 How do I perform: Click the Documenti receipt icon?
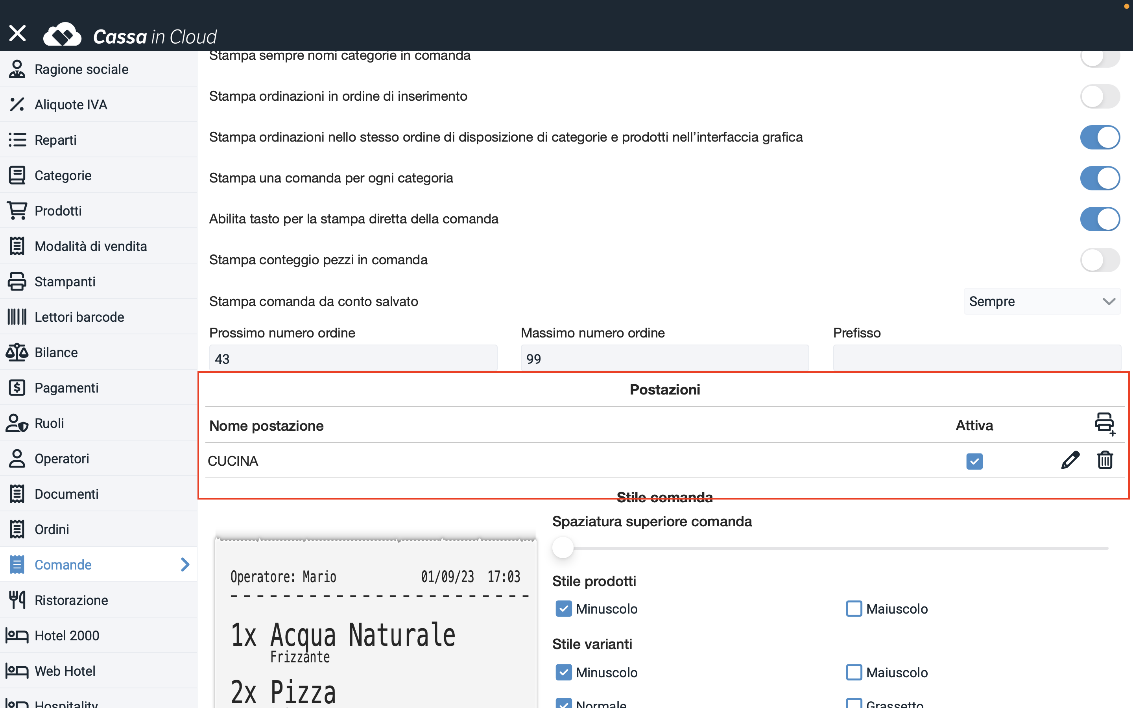pos(17,494)
